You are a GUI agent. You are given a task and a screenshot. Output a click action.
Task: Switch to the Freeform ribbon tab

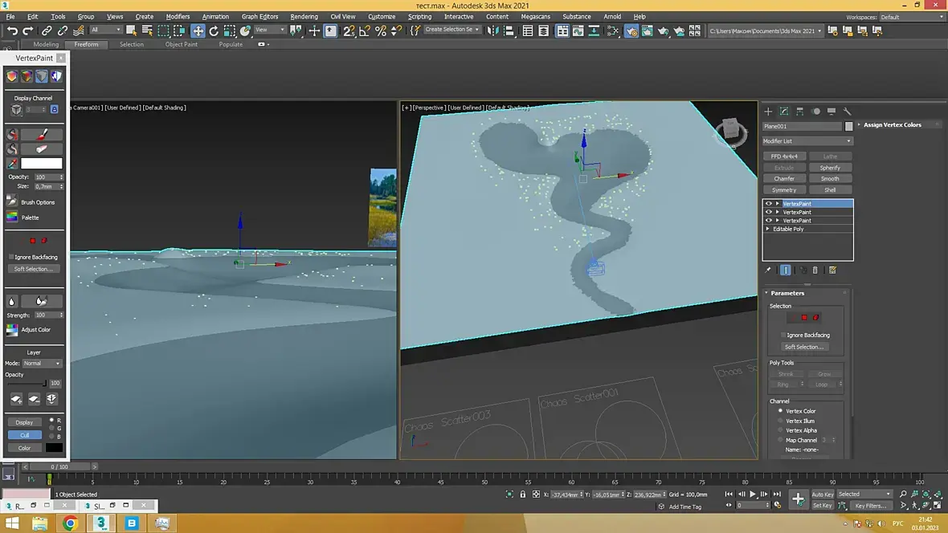click(86, 45)
